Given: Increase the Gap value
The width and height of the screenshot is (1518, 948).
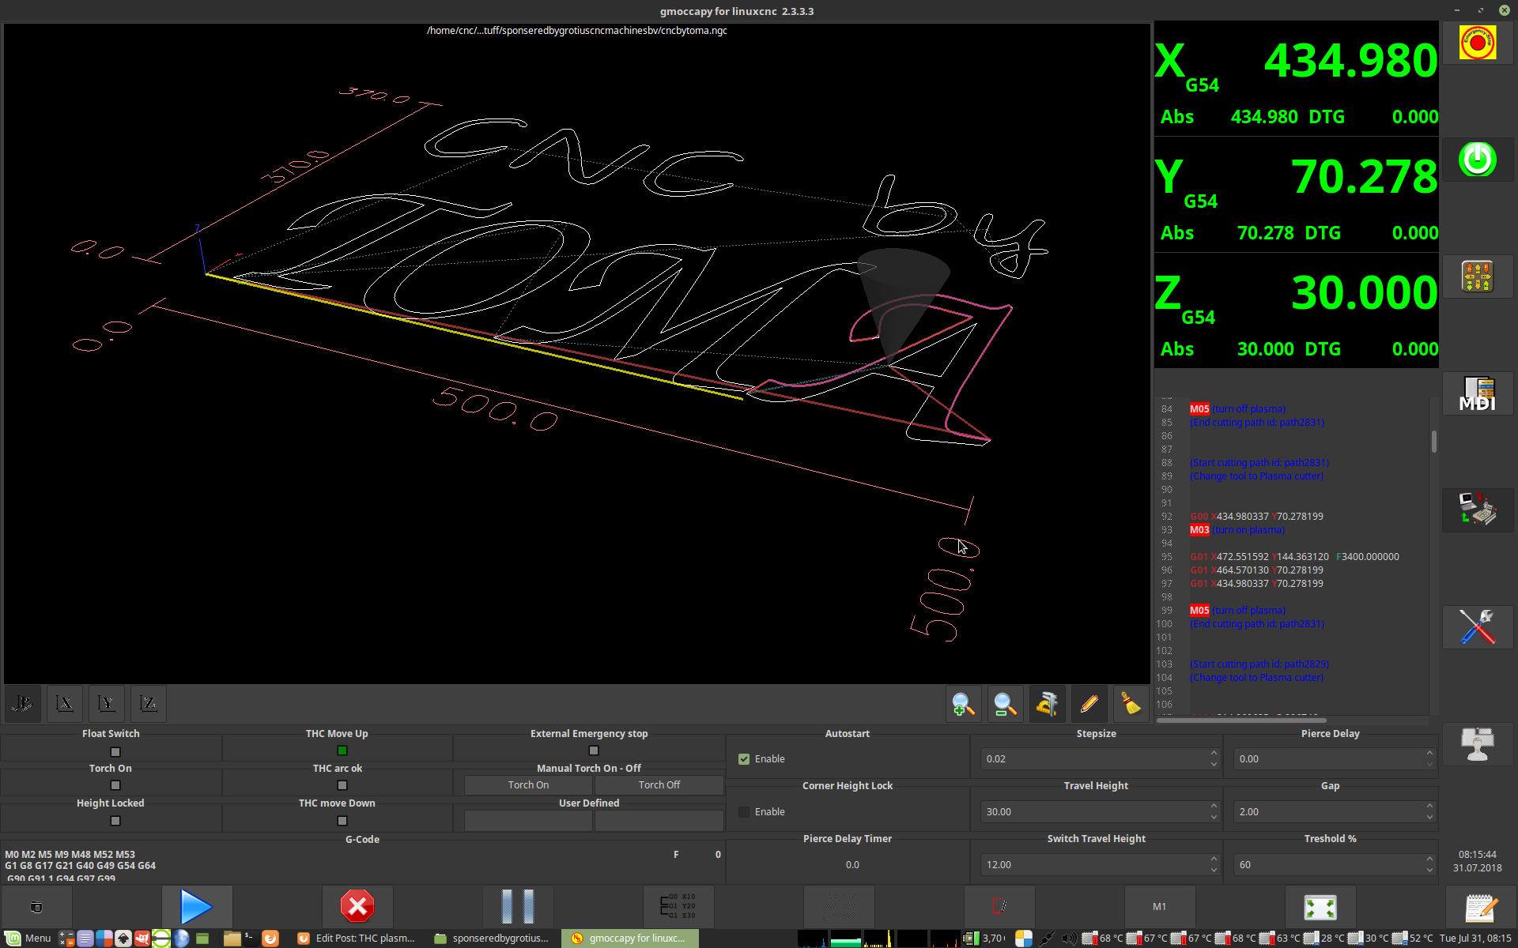Looking at the screenshot, I should point(1429,806).
